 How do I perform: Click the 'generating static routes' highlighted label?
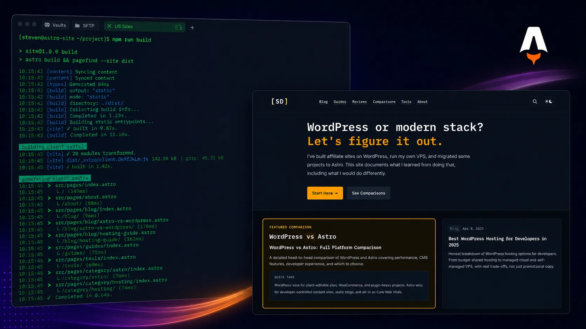click(55, 178)
